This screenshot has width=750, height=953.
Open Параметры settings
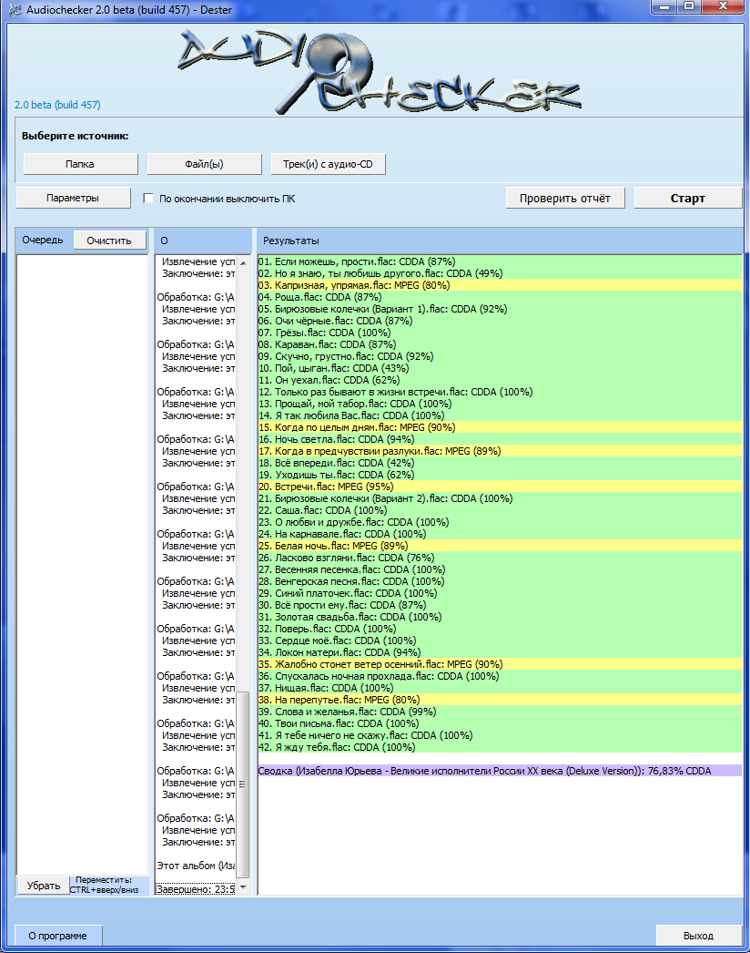coord(73,198)
